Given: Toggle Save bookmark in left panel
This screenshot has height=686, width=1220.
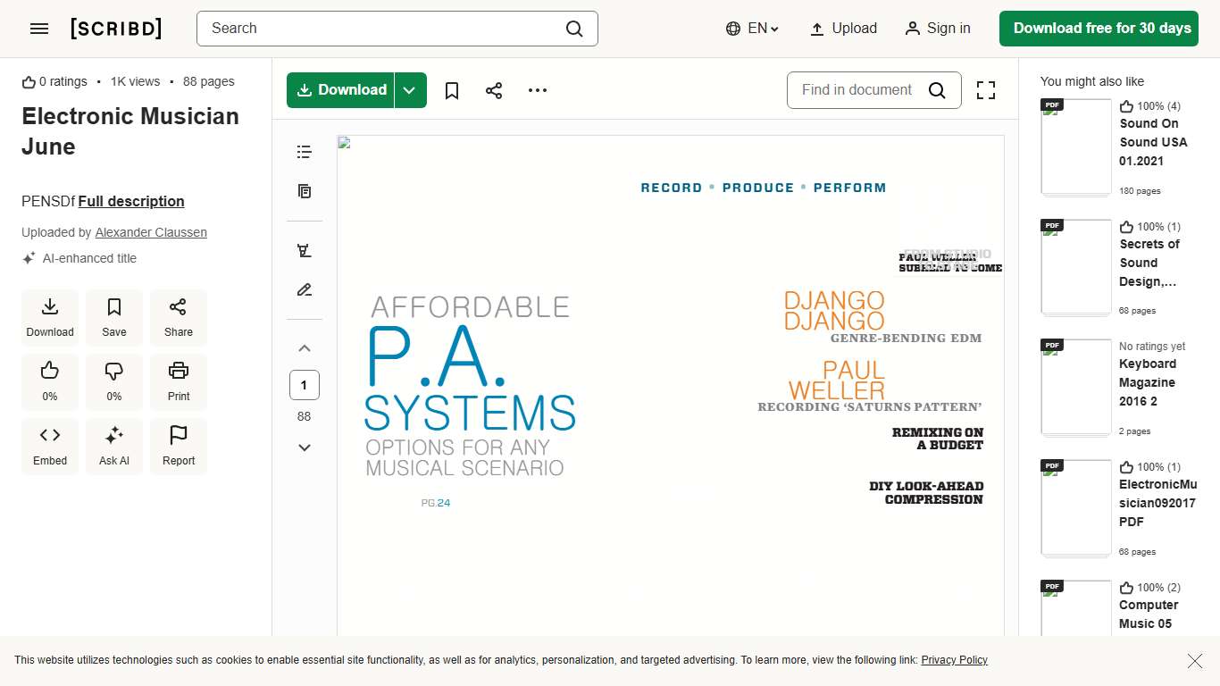Looking at the screenshot, I should tap(114, 317).
